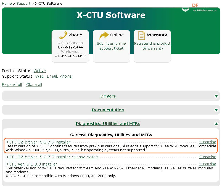The image size is (222, 187).
Task: Subscribe to 5.2.7.5 release notes updates
Action: [x=208, y=157]
